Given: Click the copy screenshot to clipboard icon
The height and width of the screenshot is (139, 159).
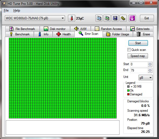Looking at the screenshot, I should (107, 18).
